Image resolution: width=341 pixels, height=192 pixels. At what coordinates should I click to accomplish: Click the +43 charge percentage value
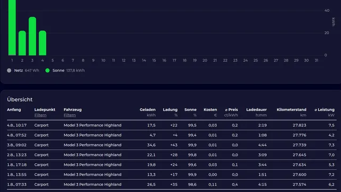pos(174,145)
